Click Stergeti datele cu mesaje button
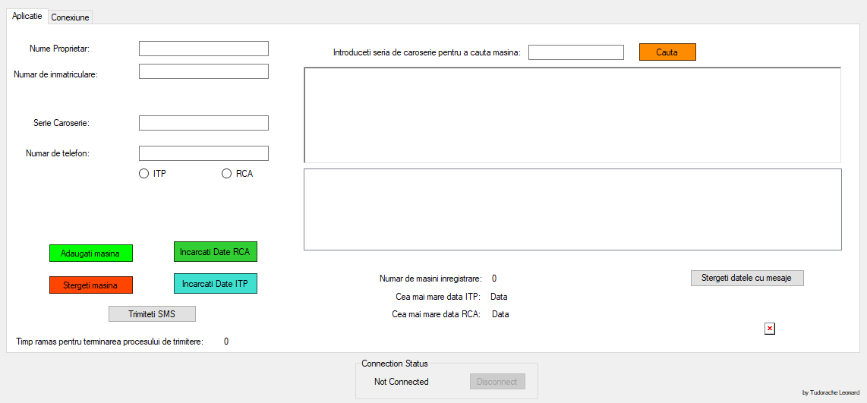Screen dimensions: 867x403 (x=746, y=278)
